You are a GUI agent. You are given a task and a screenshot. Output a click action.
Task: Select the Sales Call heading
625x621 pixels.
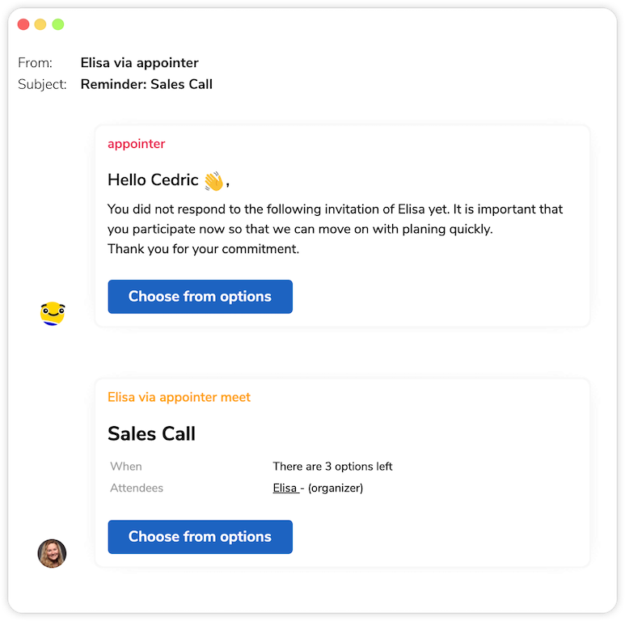click(x=151, y=433)
